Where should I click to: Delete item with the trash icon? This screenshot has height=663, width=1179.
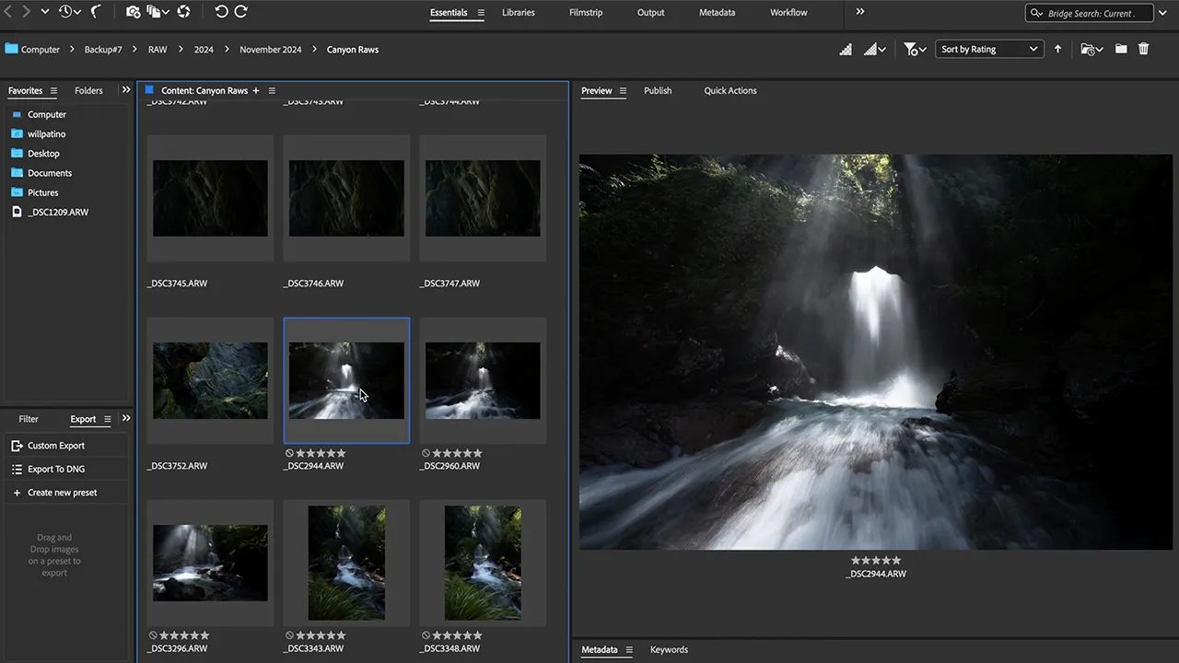(x=1144, y=49)
